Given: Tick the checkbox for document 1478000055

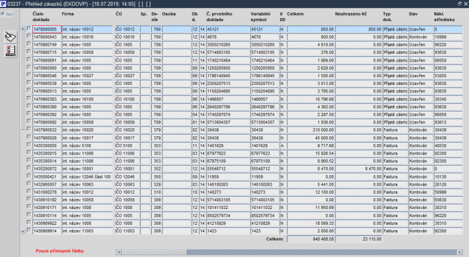Looking at the screenshot, I should (x=29, y=28).
